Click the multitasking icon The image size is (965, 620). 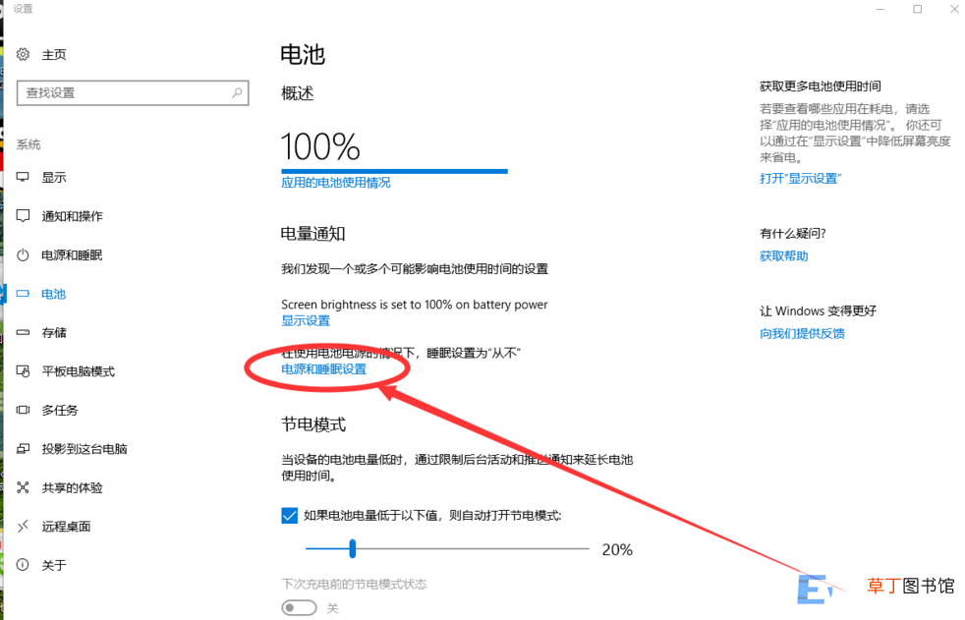point(23,410)
